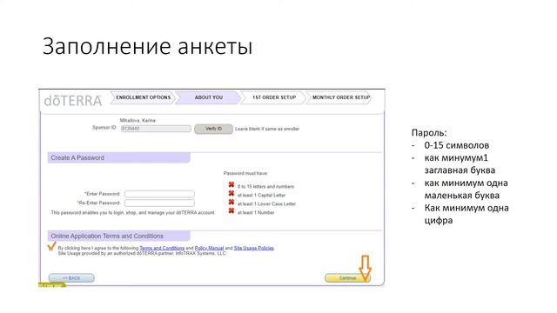Click 'Leave blank if same as enroller' text
The height and width of the screenshot is (313, 557).
tap(267, 129)
